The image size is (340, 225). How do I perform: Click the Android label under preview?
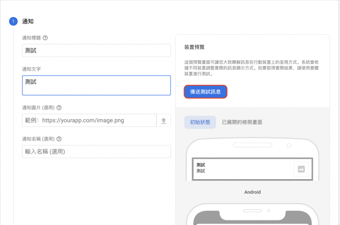coord(252,192)
